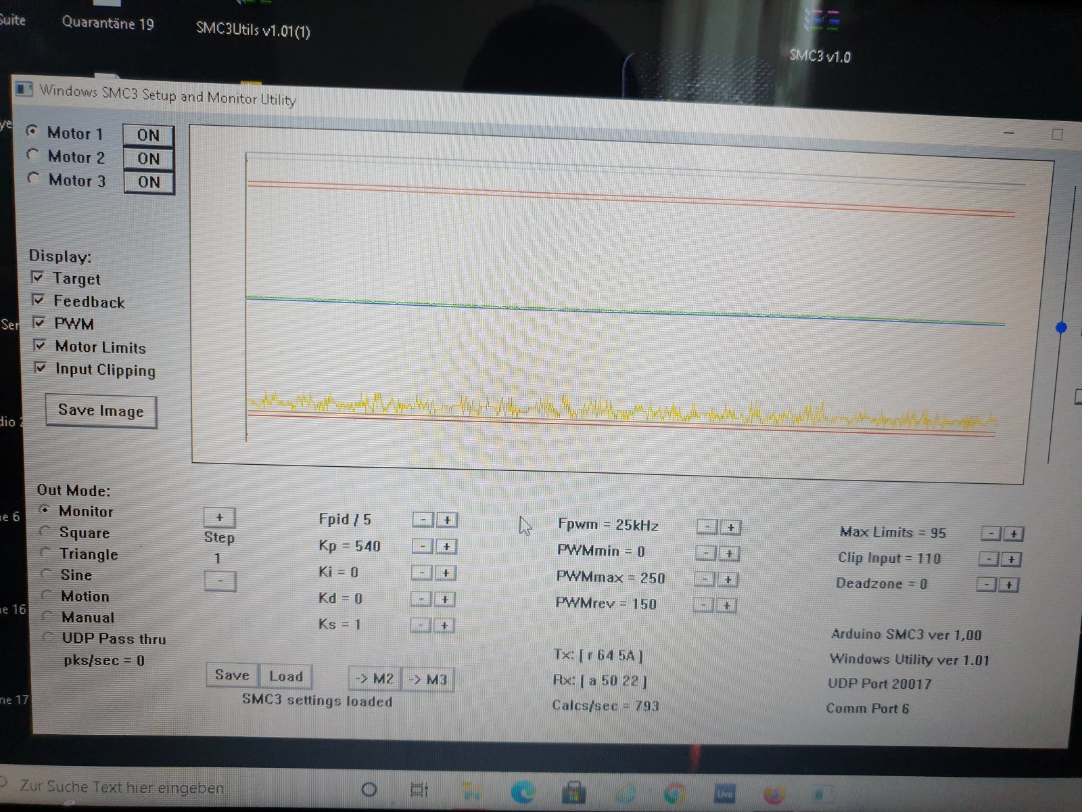Select Square out mode
The width and height of the screenshot is (1082, 812).
point(46,531)
